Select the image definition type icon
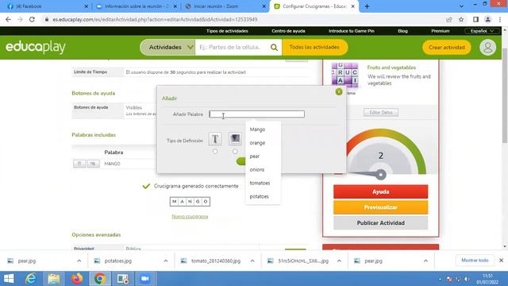Image resolution: width=508 pixels, height=286 pixels. (235, 139)
